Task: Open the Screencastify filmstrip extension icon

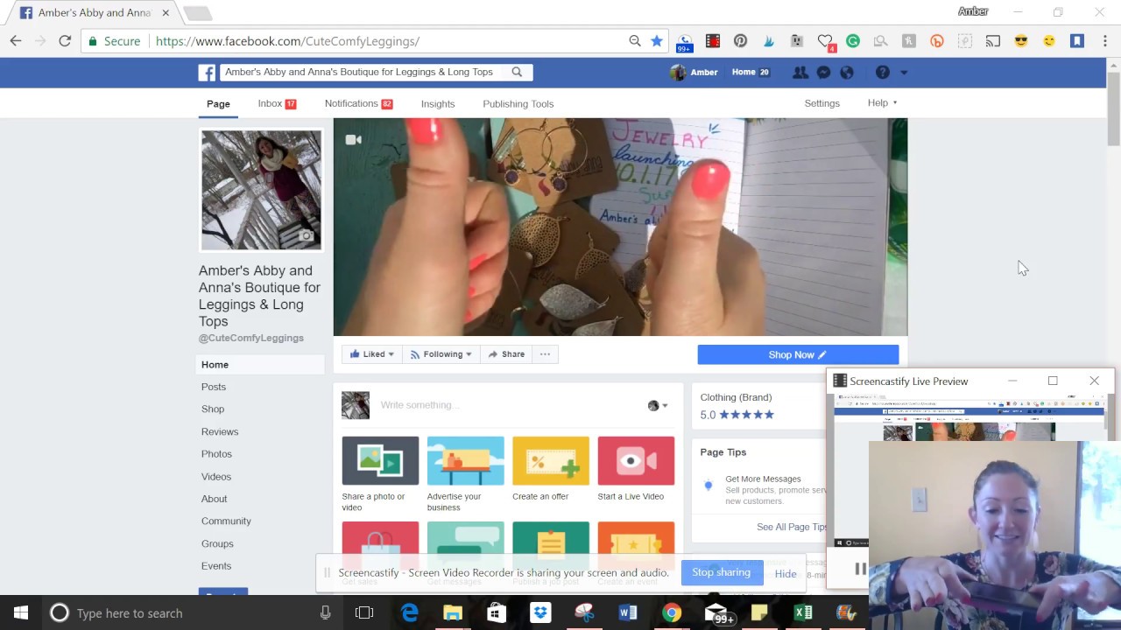Action: click(713, 41)
